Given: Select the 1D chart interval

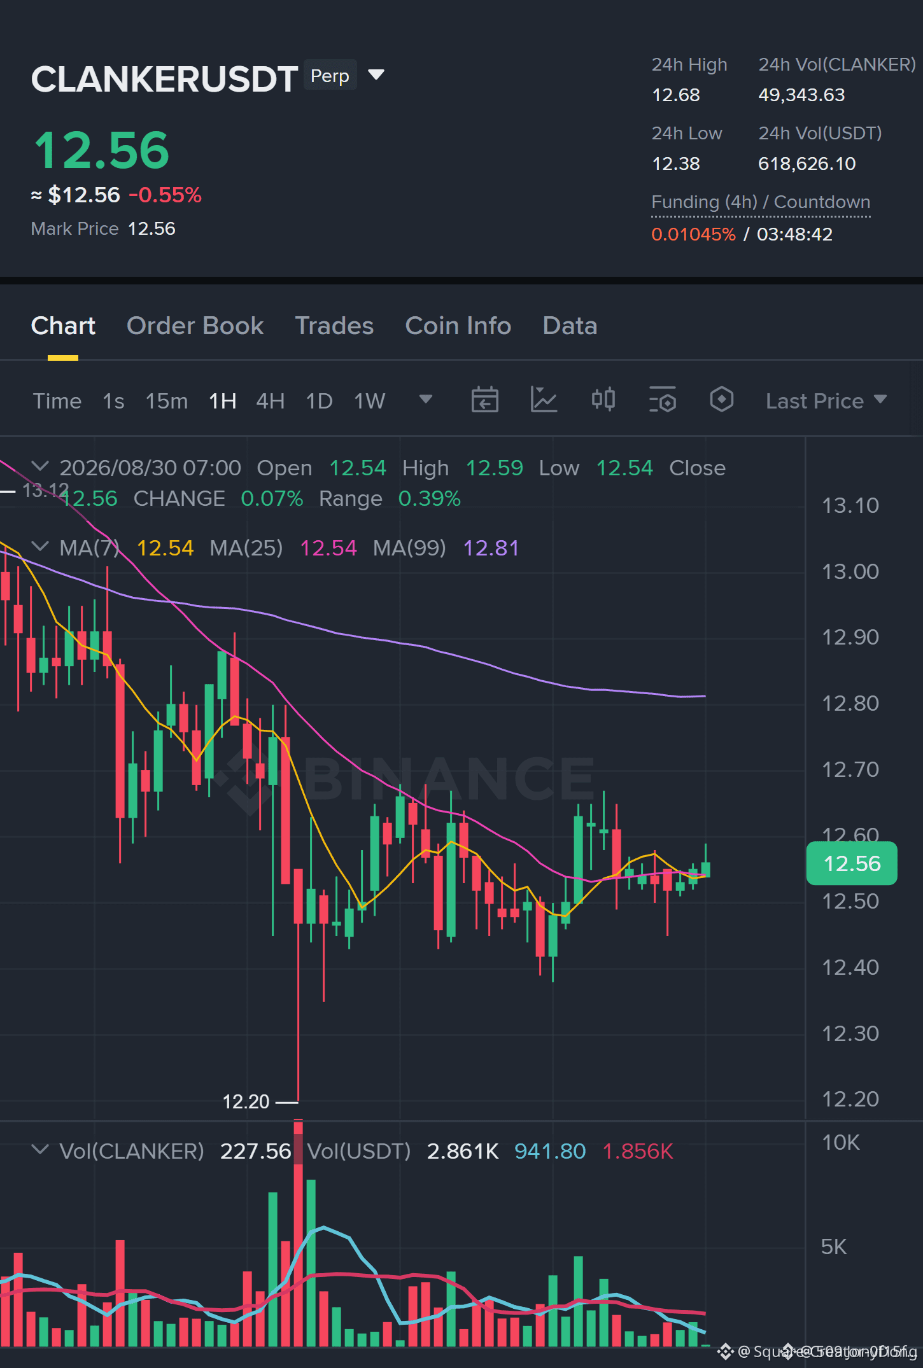Looking at the screenshot, I should (320, 401).
